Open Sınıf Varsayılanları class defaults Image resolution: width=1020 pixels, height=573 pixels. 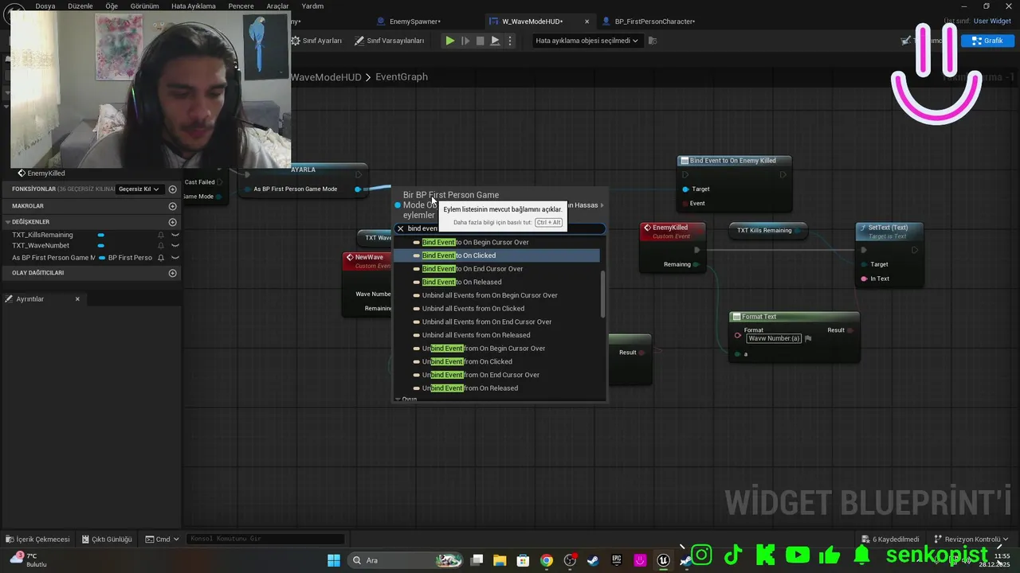pos(390,41)
